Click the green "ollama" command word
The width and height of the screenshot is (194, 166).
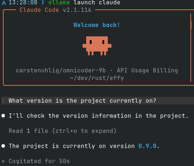coord(59,3)
